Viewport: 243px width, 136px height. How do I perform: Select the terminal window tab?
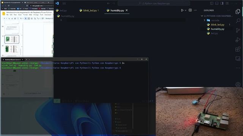[13, 60]
